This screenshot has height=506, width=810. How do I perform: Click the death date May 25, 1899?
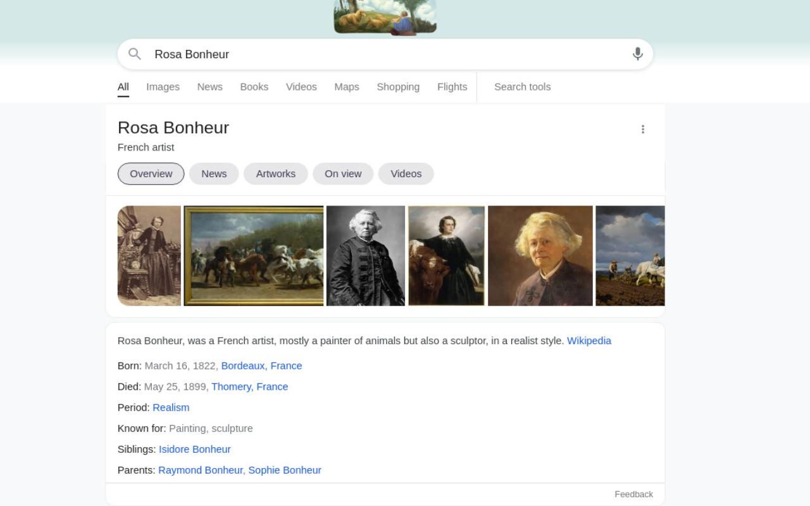[176, 386]
